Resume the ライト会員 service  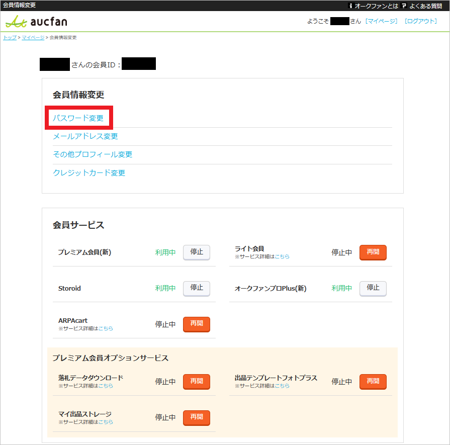click(373, 252)
